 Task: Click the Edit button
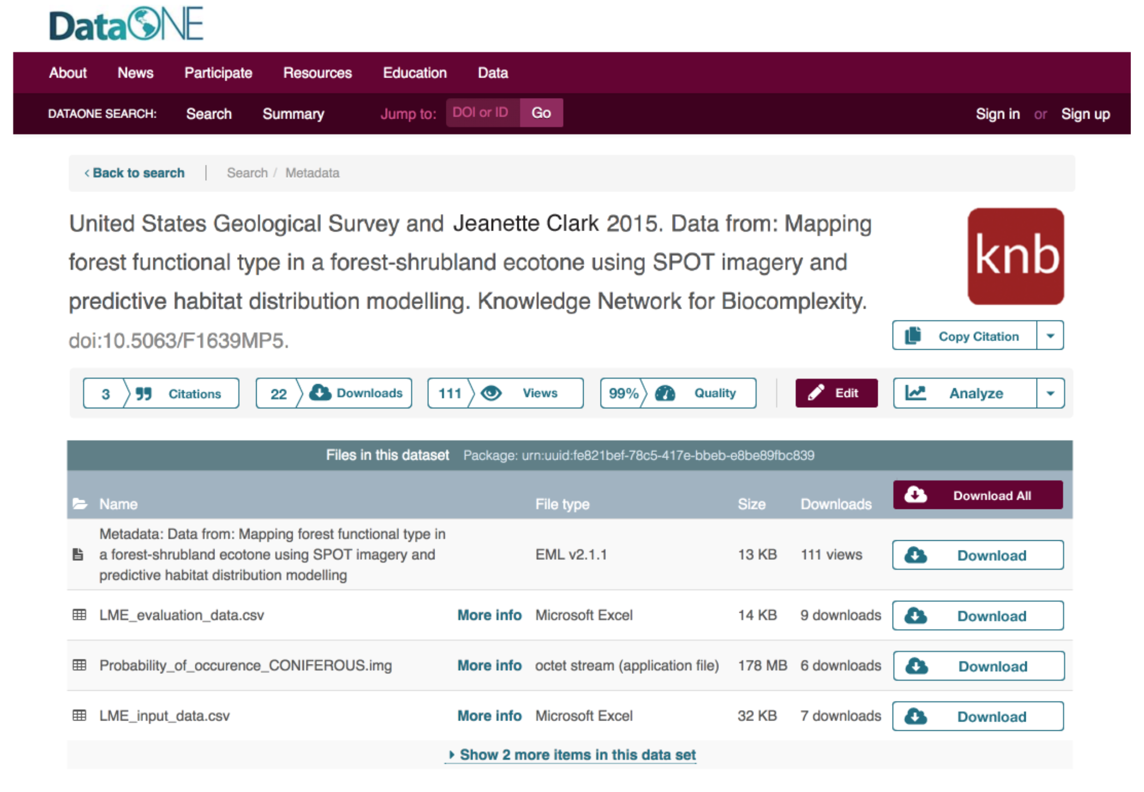point(836,393)
